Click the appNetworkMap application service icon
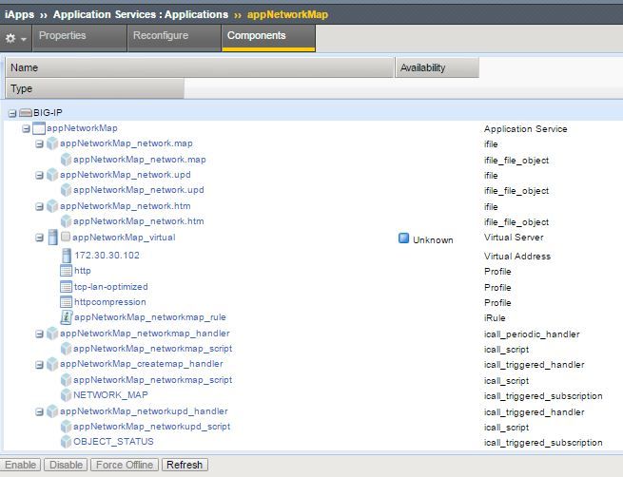The width and height of the screenshot is (623, 477). point(39,128)
